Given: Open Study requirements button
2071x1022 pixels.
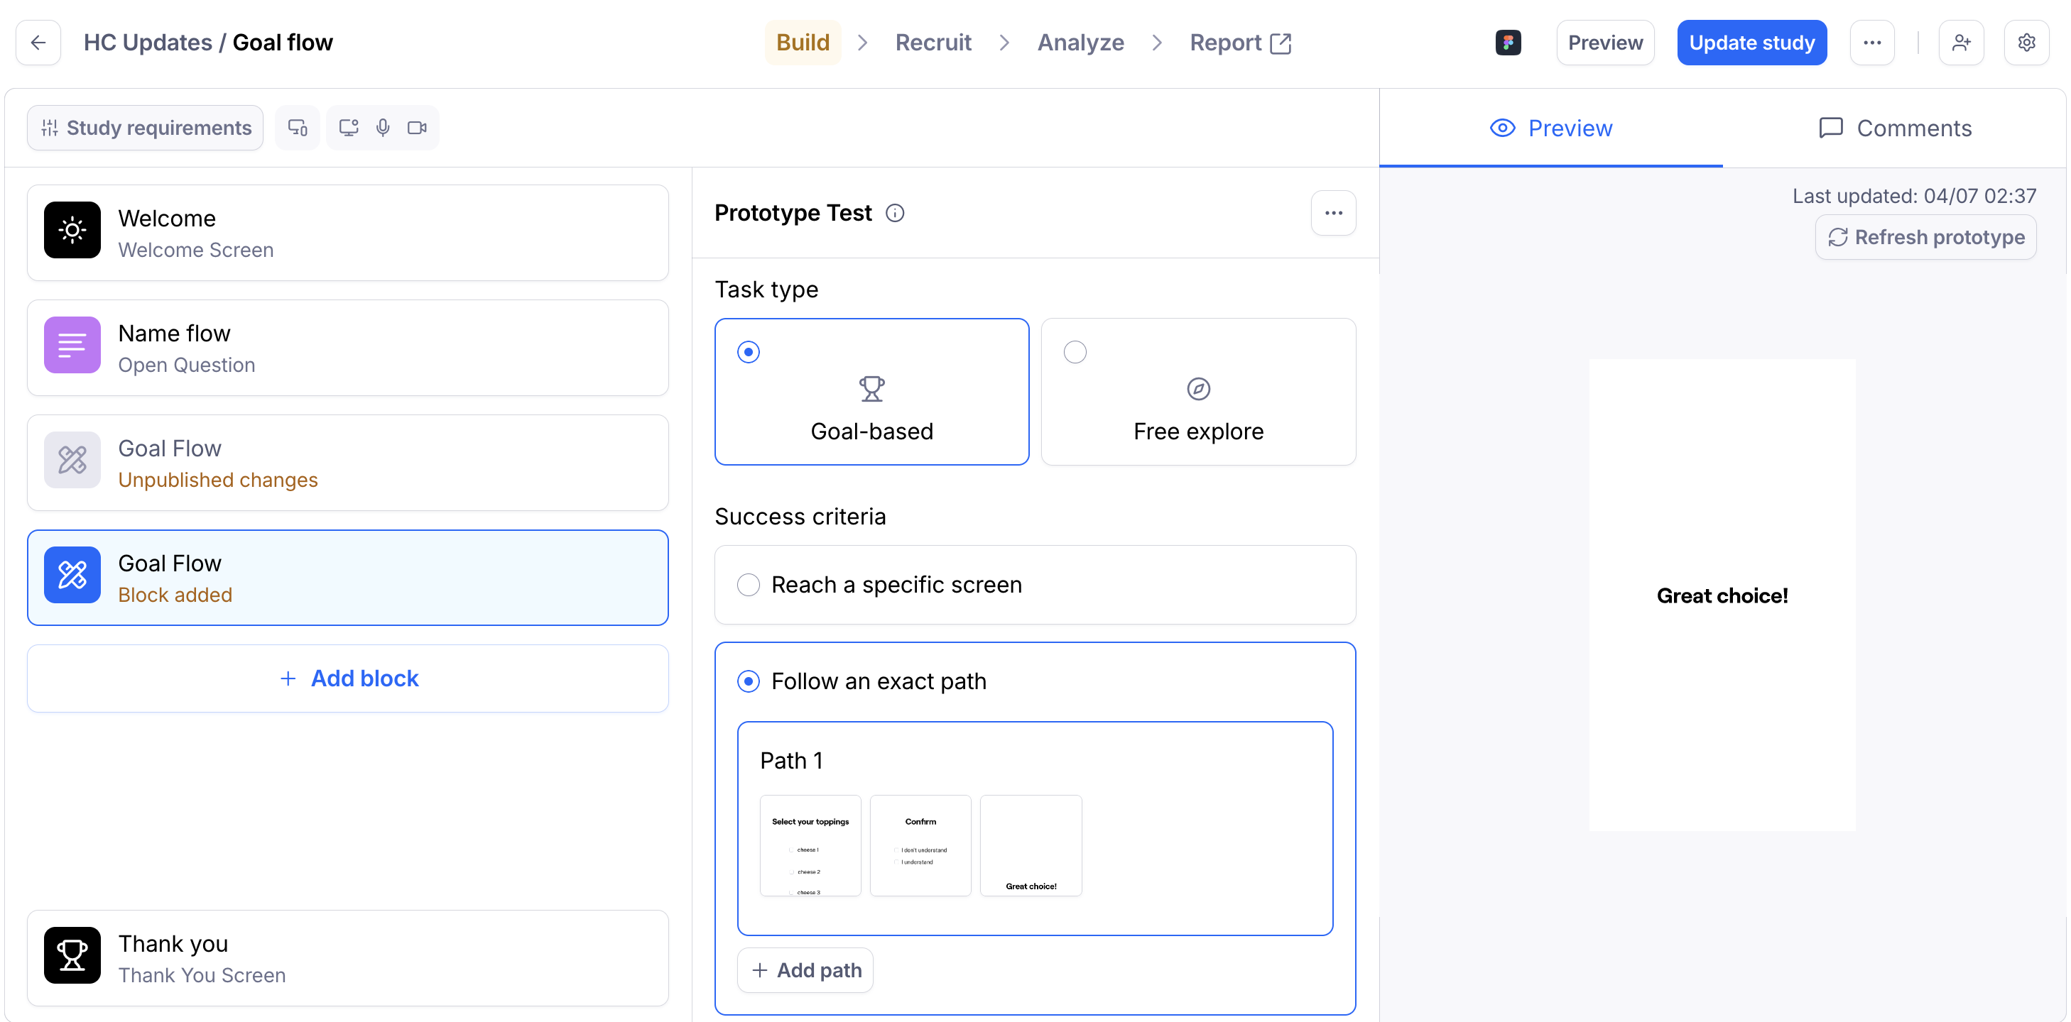Looking at the screenshot, I should pos(146,128).
